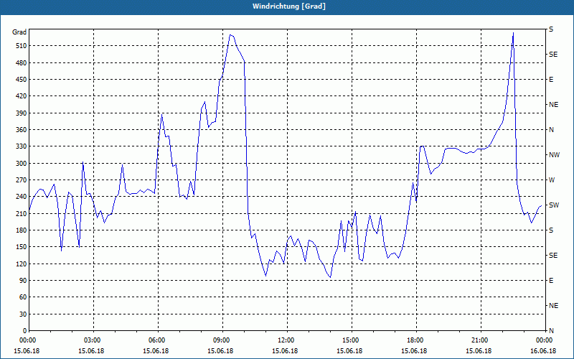574x359 pixels.
Task: Click the 120 degree axis label
Action: 22,264
